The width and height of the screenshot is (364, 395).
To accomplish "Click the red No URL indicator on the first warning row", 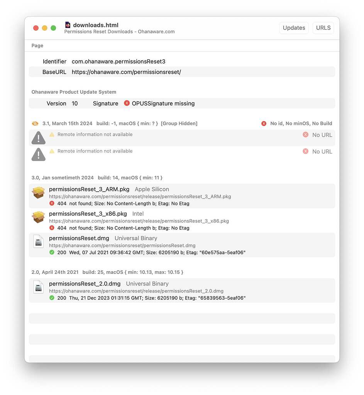I will (x=305, y=135).
